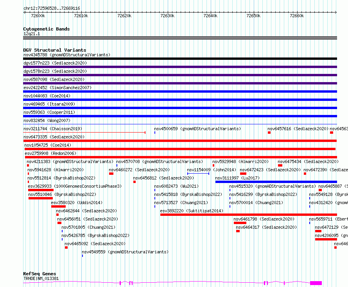The height and width of the screenshot is (287, 348).
Task: Open nsv6475434 (Sedlazeck2020) label
Action: coord(308,161)
